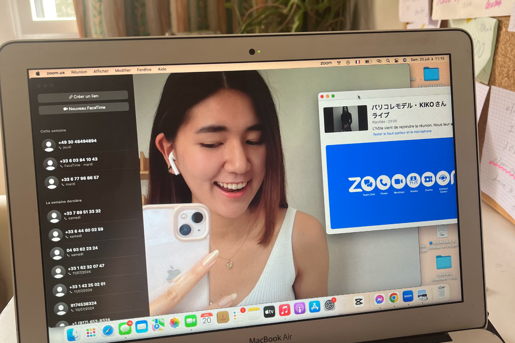
Task: Open Zoom from the Dock
Action: 408,296
